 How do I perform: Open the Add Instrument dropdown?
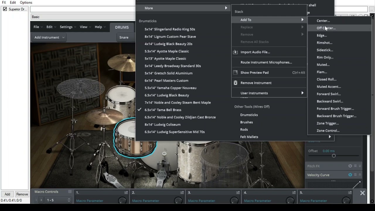pos(49,38)
